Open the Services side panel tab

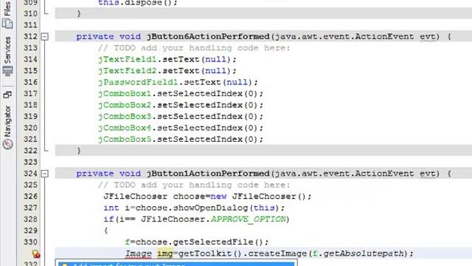tap(7, 56)
